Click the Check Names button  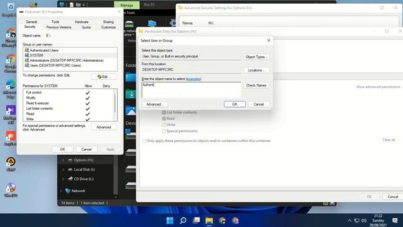click(x=256, y=85)
